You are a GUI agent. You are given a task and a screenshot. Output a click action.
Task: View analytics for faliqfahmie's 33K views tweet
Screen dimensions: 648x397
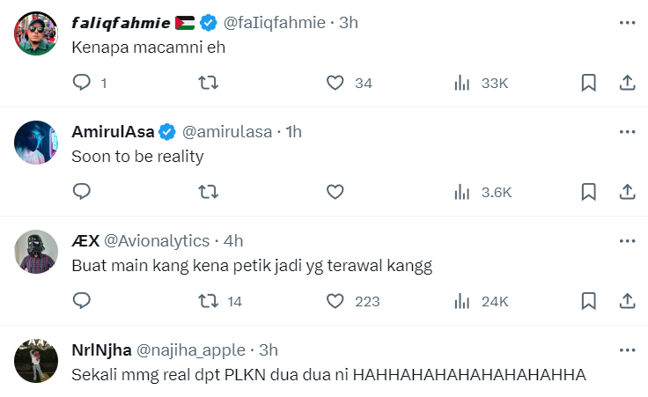tap(460, 83)
